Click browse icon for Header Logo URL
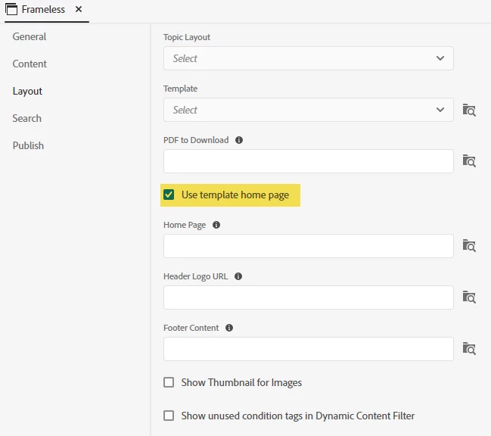Screen dimensions: 491x436 tap(469, 297)
